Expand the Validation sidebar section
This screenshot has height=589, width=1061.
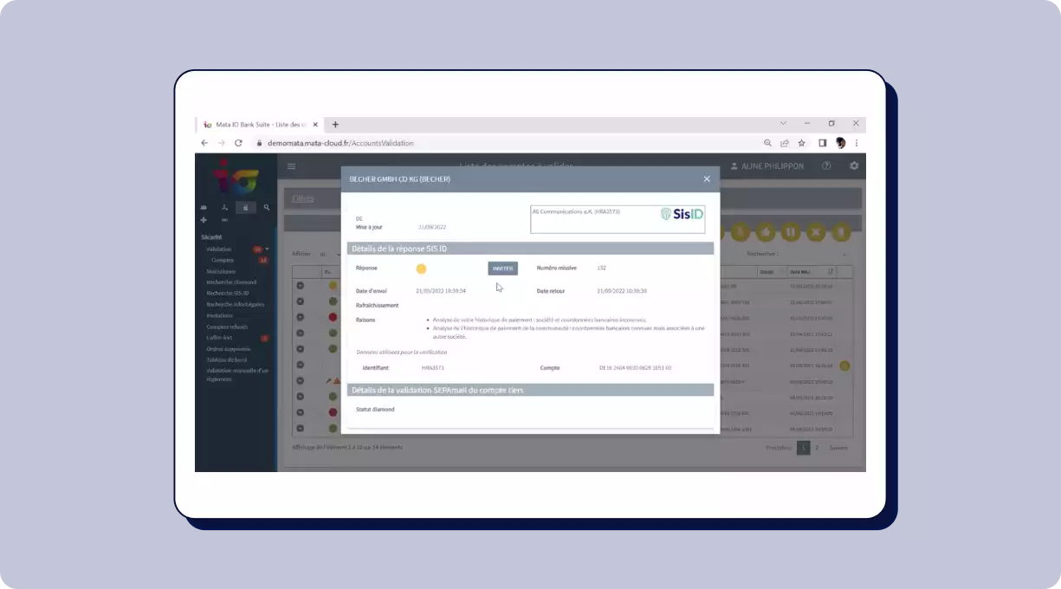(219, 249)
